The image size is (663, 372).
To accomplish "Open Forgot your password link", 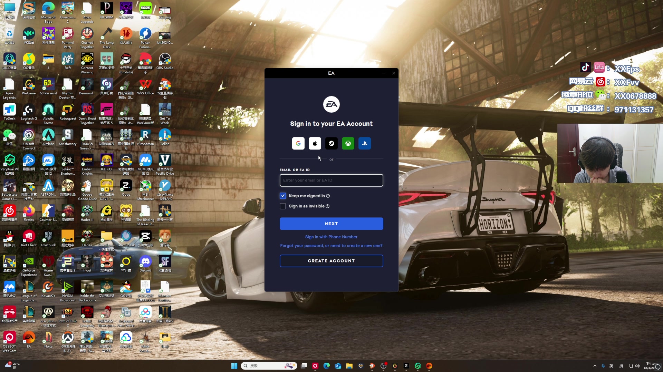I will (331, 246).
